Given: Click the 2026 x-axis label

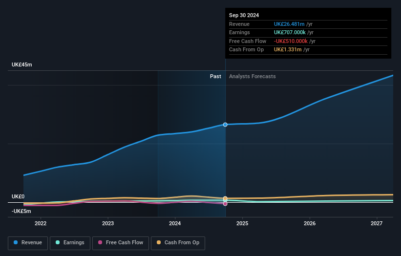Looking at the screenshot, I should 310,223.
